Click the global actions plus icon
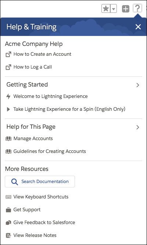 [x=126, y=9]
